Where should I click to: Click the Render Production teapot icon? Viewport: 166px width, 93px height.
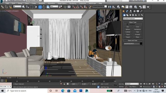148,7
